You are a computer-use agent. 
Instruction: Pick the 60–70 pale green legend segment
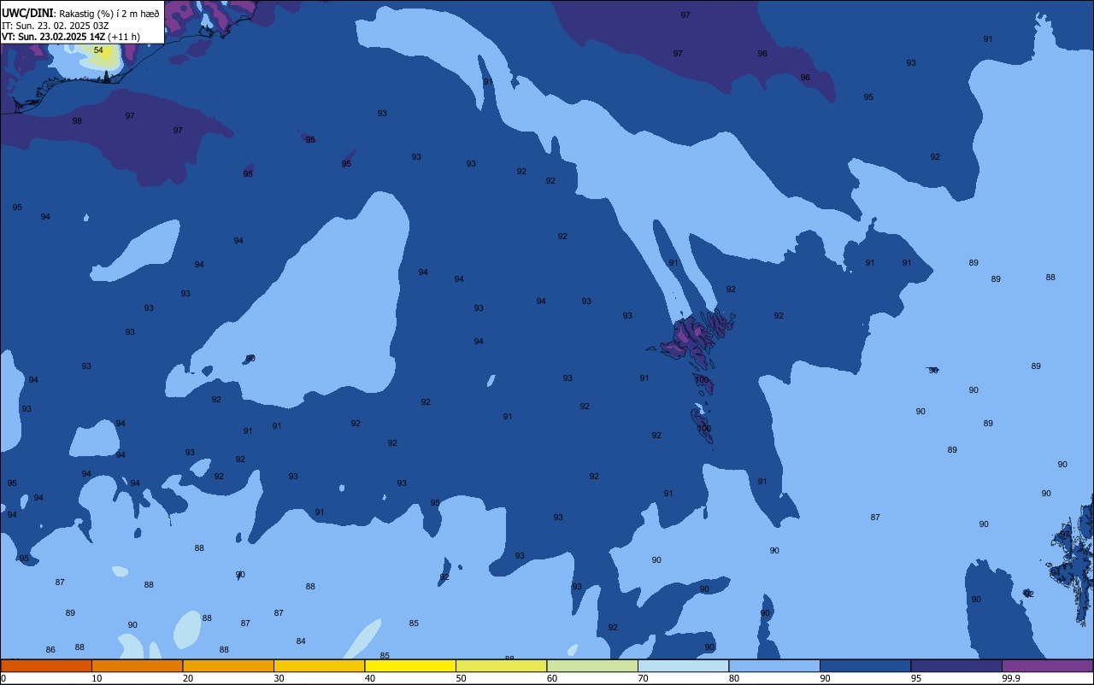pyautogui.click(x=592, y=665)
